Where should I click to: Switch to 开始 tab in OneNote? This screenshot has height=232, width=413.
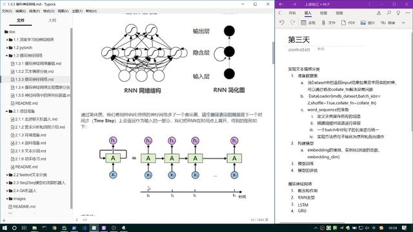click(x=292, y=13)
